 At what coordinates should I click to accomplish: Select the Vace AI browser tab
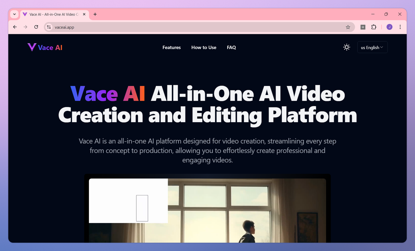(52, 14)
